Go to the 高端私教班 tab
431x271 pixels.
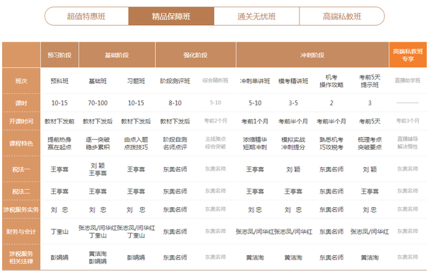tap(342, 16)
